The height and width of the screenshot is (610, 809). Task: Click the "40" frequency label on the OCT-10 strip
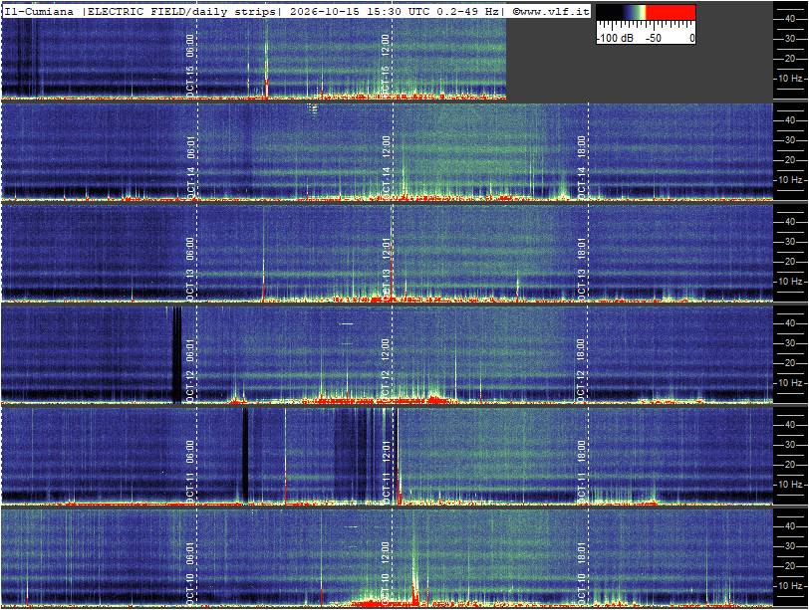click(790, 526)
